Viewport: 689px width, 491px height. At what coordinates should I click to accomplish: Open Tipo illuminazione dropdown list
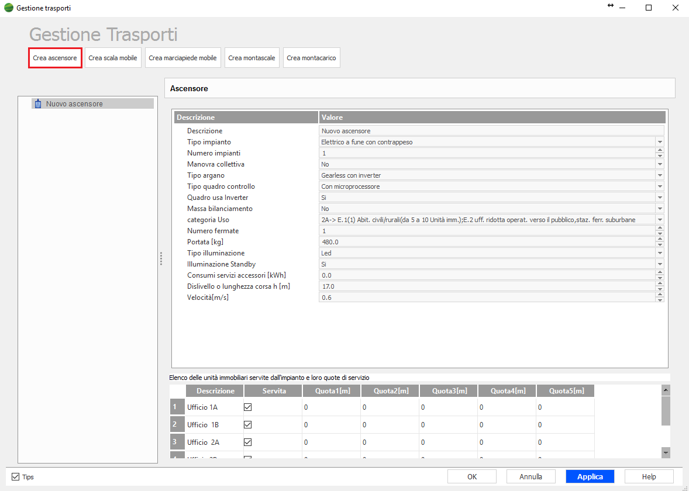coord(660,253)
